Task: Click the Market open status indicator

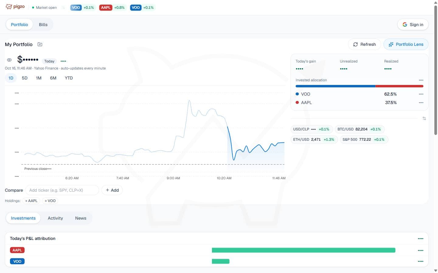Action: click(x=44, y=8)
